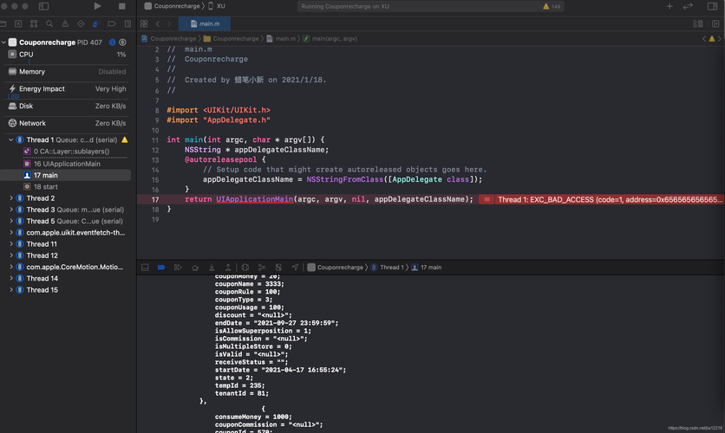This screenshot has height=433, width=725.
Task: Expand Thread 11
Action: [x=11, y=243]
